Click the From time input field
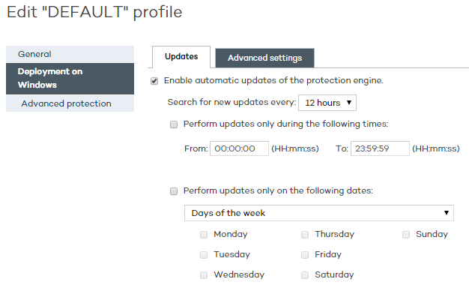 pyautogui.click(x=239, y=148)
